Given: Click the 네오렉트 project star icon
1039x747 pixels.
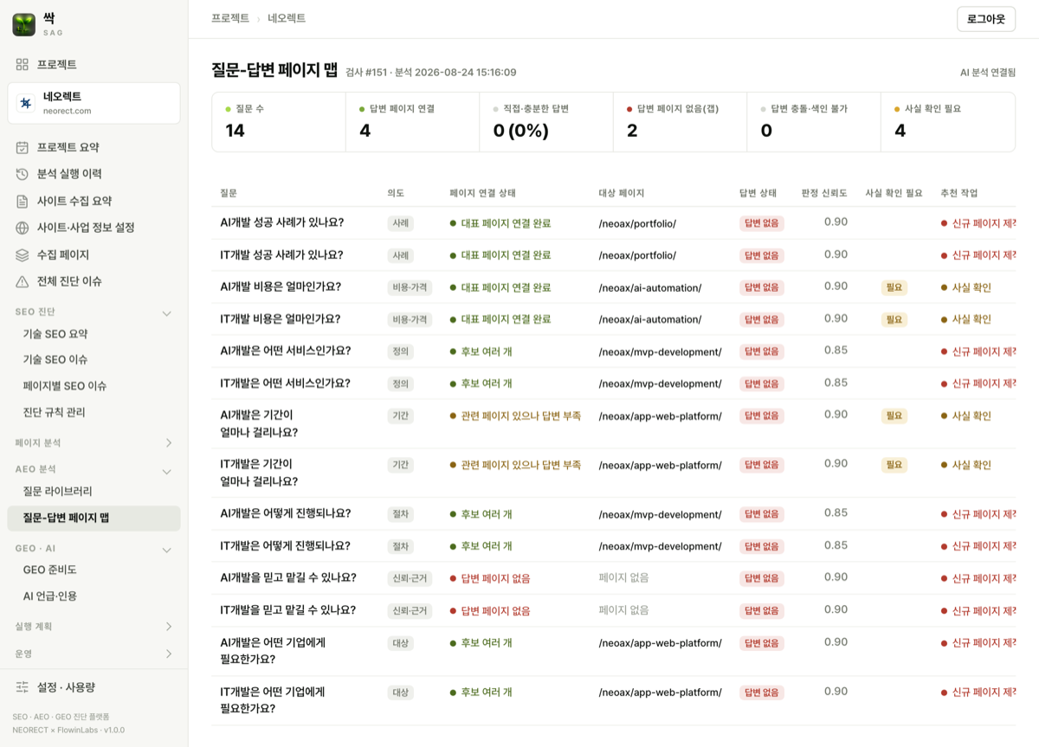Looking at the screenshot, I should pos(26,104).
